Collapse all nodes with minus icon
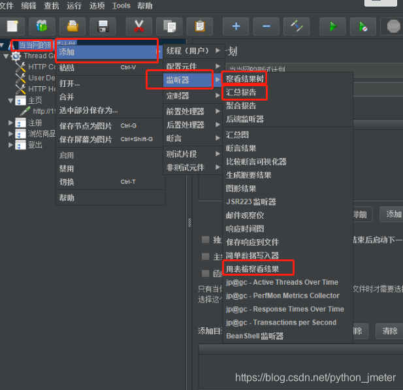This screenshot has height=390, width=403. click(266, 26)
